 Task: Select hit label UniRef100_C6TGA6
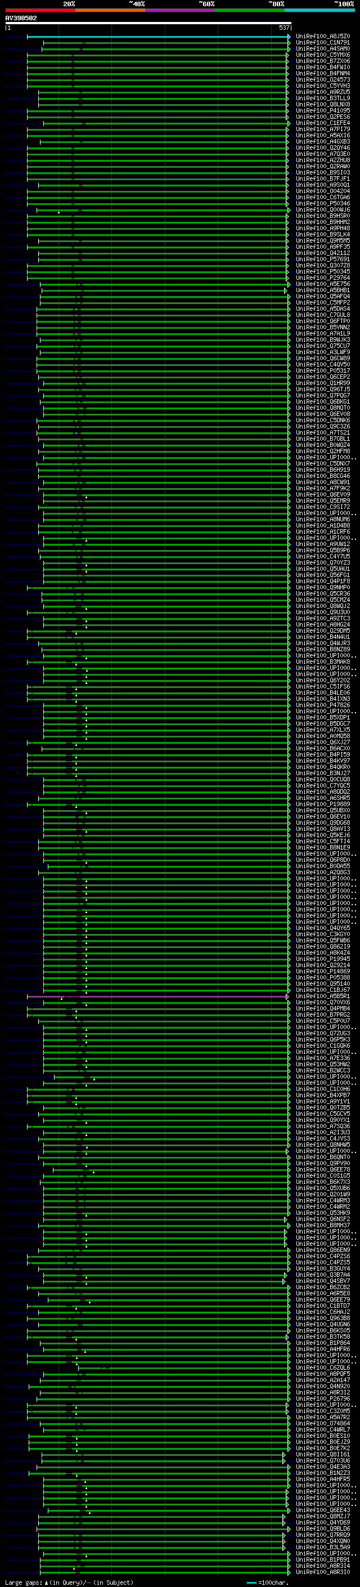323,197
